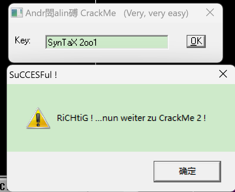Click the OK button next to Key field
This screenshot has width=235, height=192.
click(196, 41)
